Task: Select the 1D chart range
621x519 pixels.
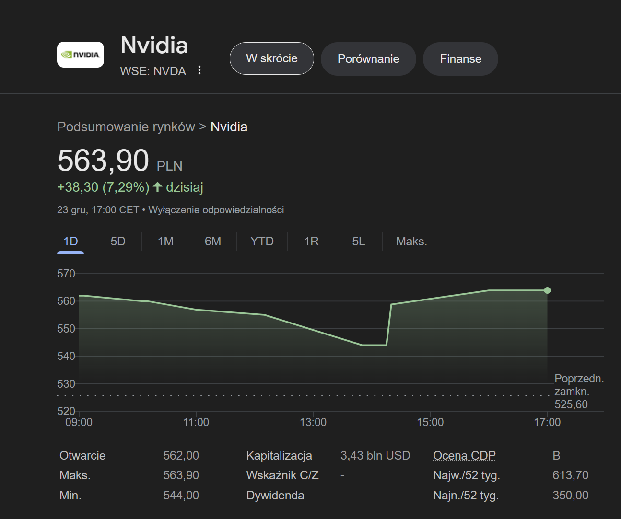Action: pos(70,242)
